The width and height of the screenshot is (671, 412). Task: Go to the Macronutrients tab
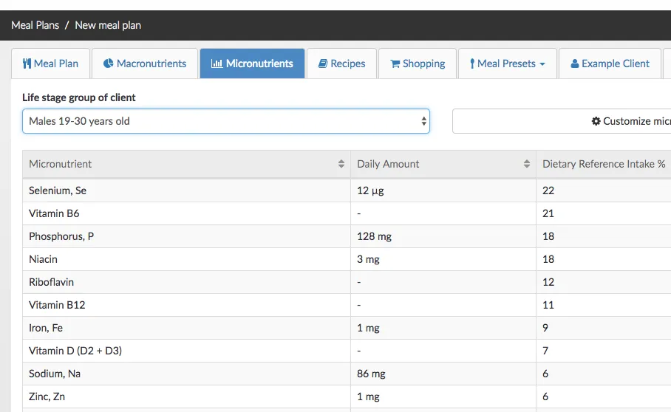click(145, 63)
